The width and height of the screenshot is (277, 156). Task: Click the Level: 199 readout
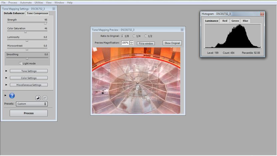[213, 53]
